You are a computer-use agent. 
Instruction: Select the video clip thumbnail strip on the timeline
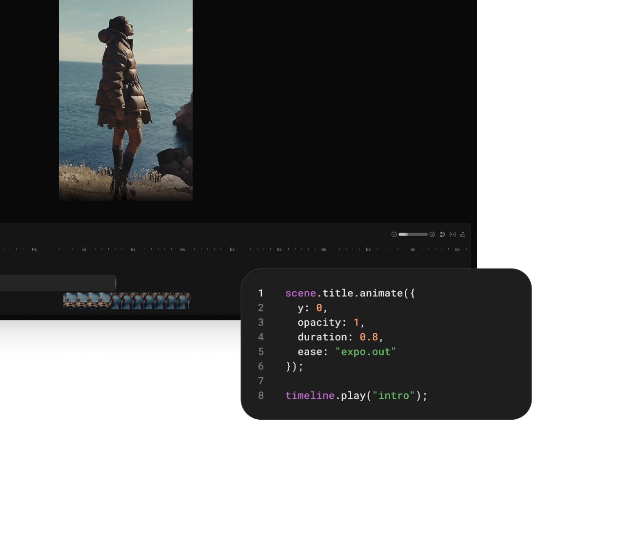(127, 301)
